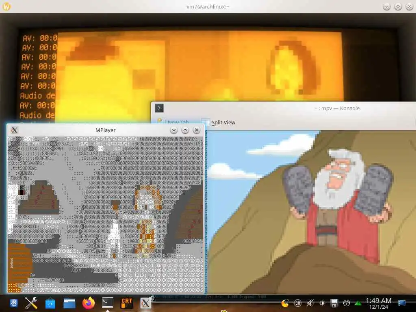Viewport: 416px width, 312px height.
Task: Click the W icon of vm7@archlinux window
Action: pos(6,6)
